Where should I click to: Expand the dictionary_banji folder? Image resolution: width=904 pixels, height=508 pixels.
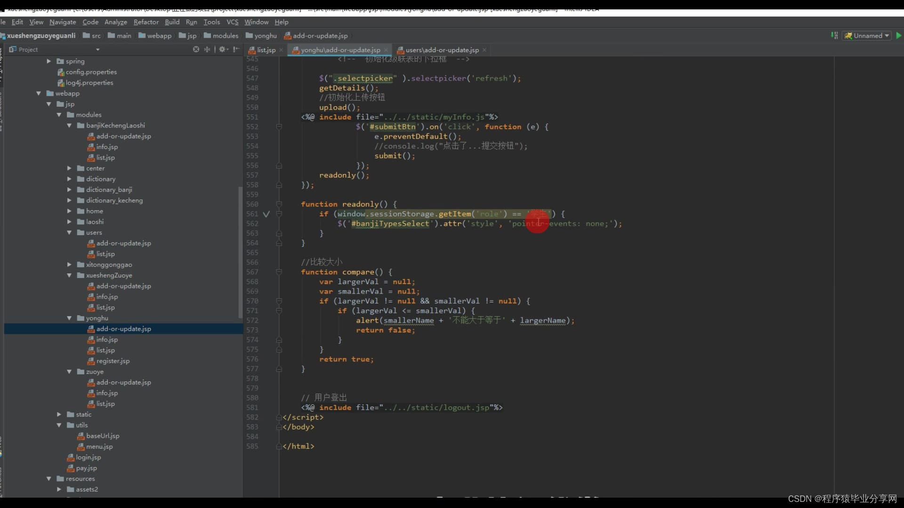point(69,190)
